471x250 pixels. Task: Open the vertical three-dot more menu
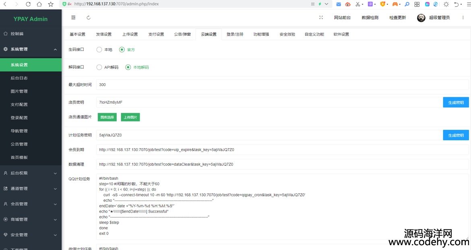[x=463, y=18]
